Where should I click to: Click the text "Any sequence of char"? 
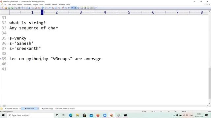(34, 28)
